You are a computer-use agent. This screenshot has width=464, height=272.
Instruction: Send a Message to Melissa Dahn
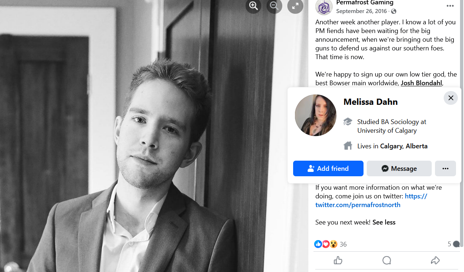tap(399, 169)
